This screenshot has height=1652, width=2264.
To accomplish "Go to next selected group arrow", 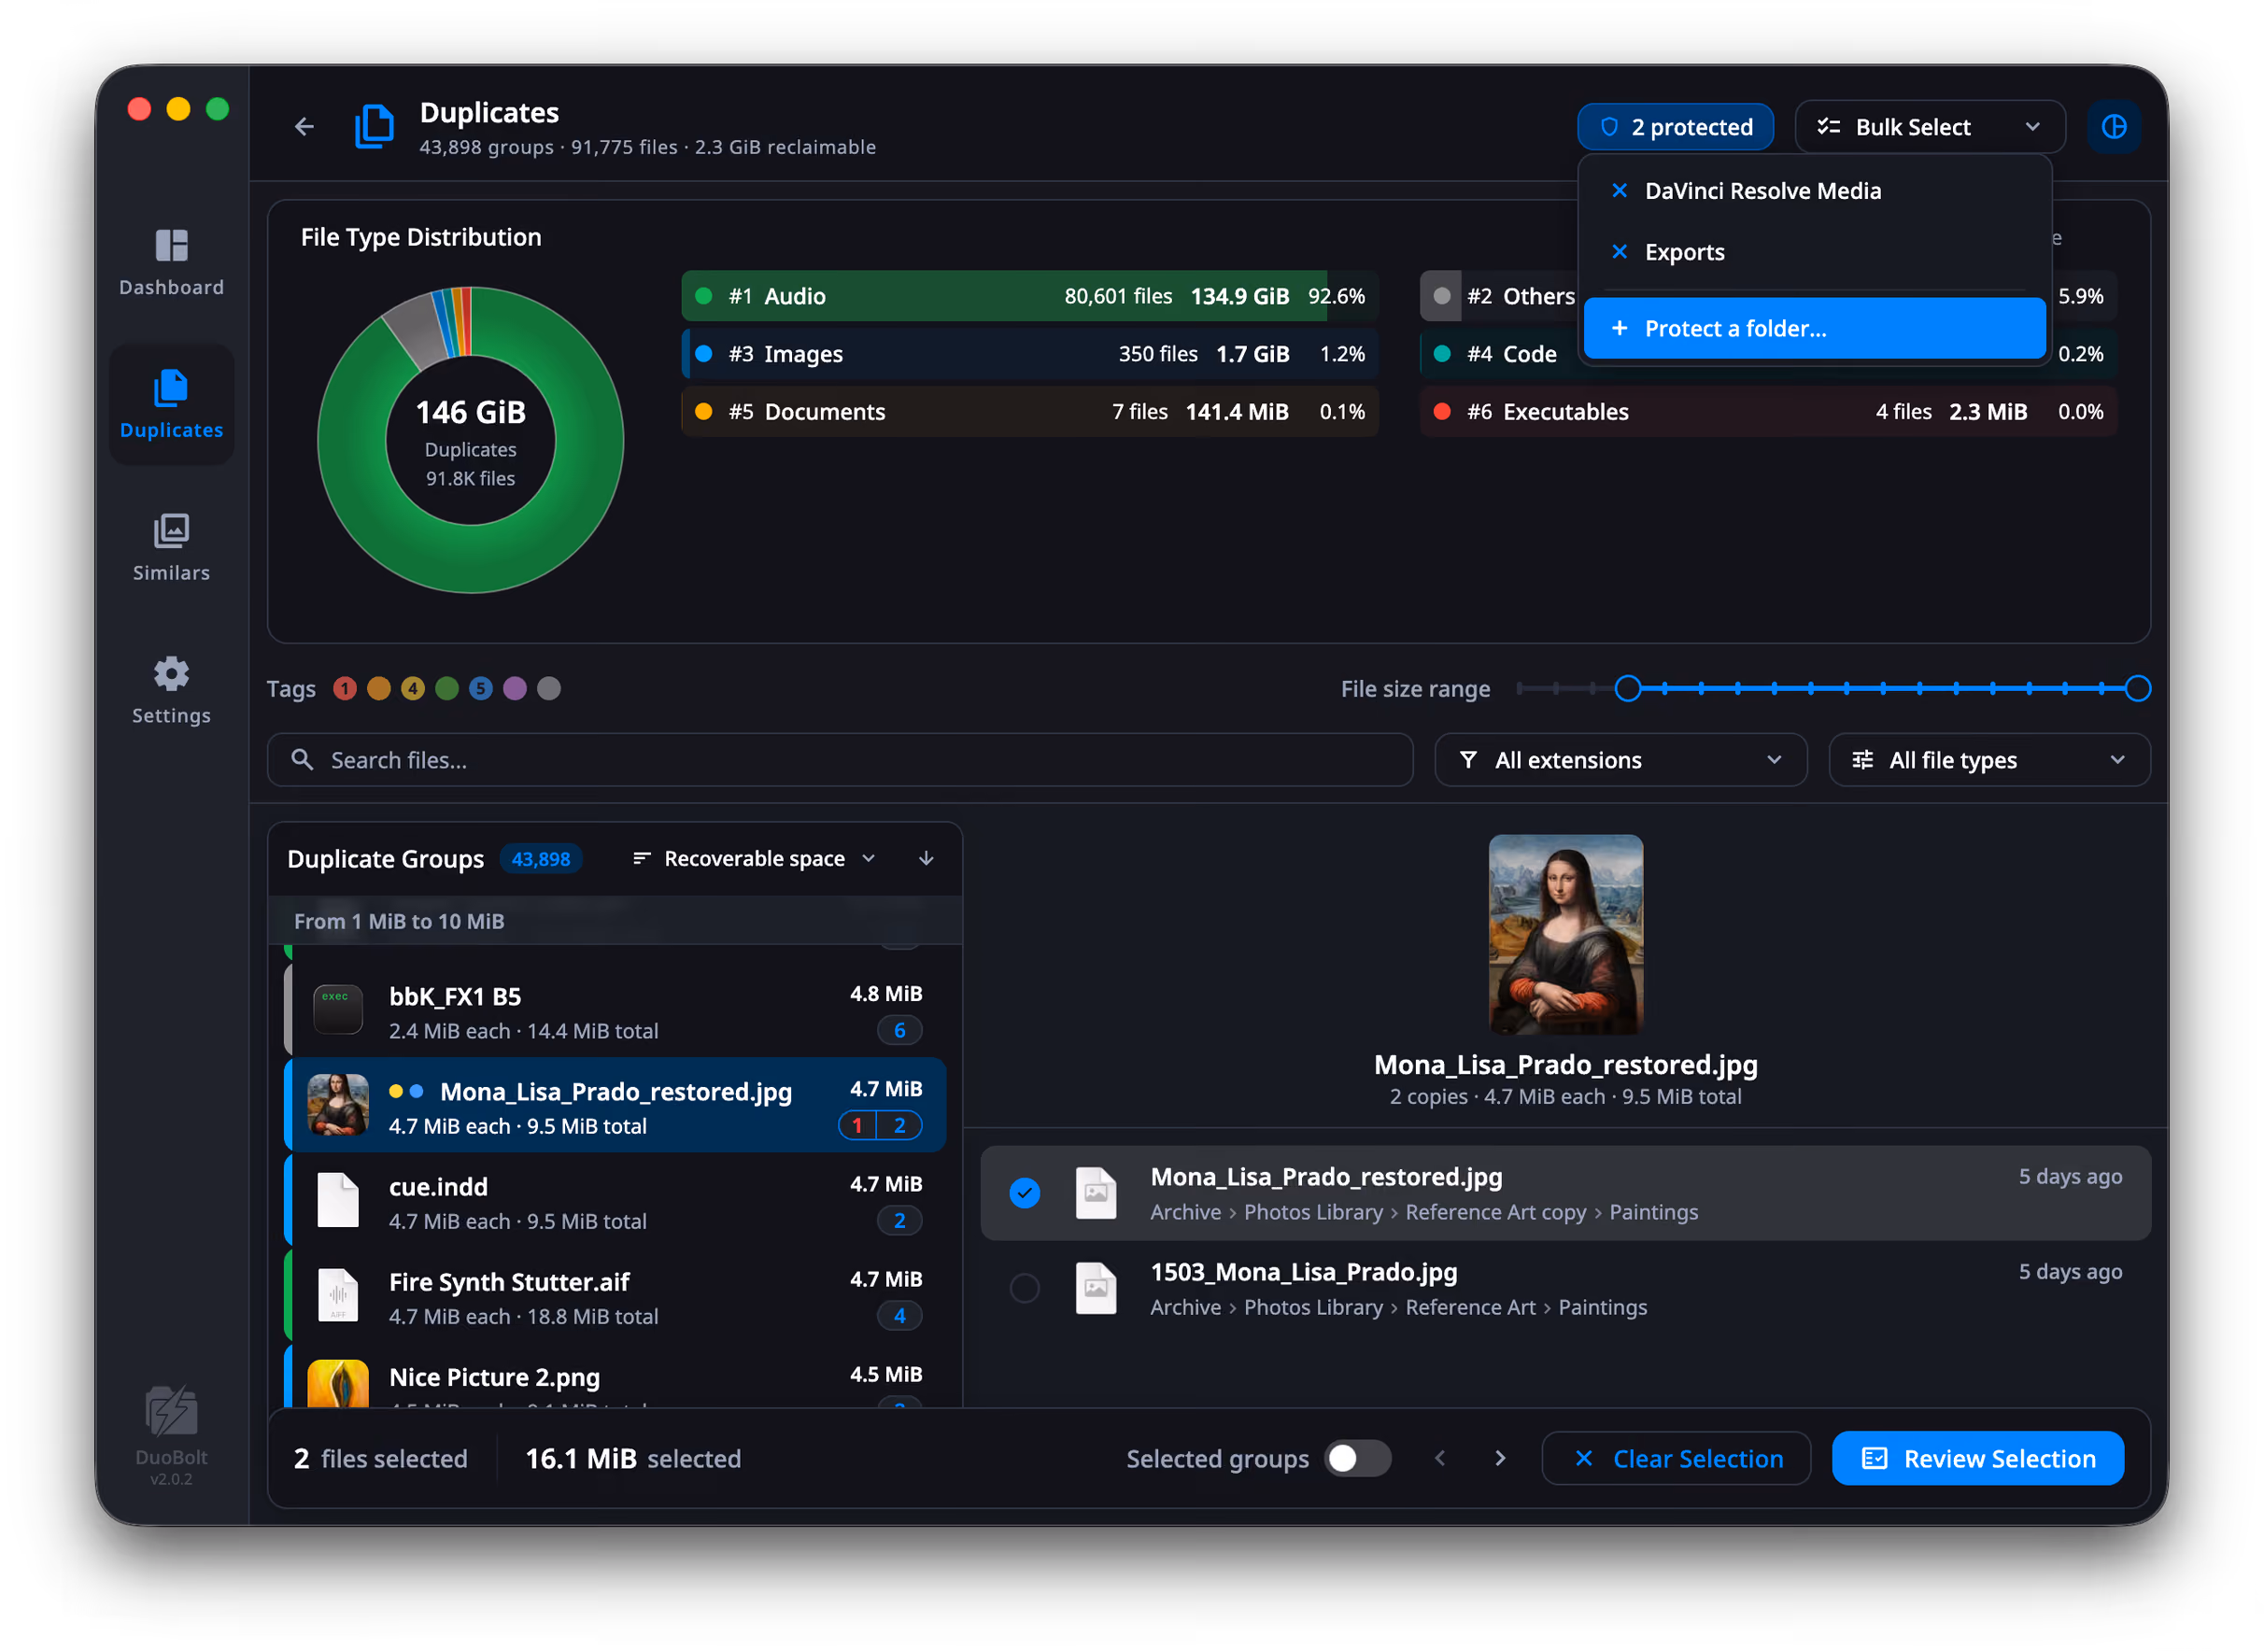I will click(1500, 1459).
